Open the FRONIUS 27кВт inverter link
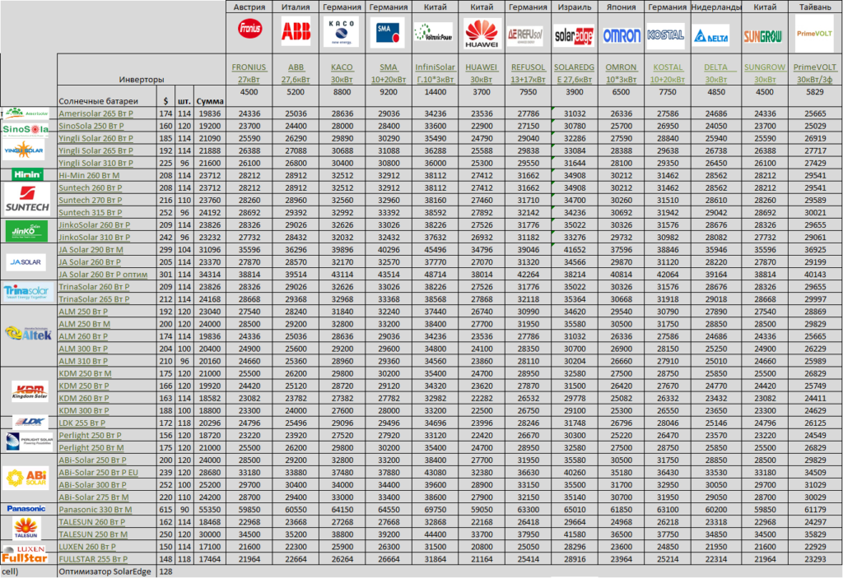The height and width of the screenshot is (578, 843). tap(249, 72)
